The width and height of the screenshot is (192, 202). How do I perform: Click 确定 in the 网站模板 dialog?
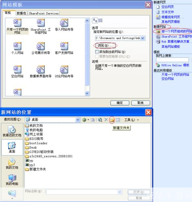(120, 103)
